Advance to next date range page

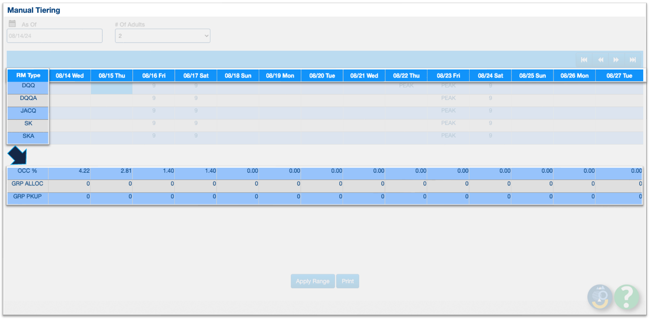pyautogui.click(x=616, y=60)
